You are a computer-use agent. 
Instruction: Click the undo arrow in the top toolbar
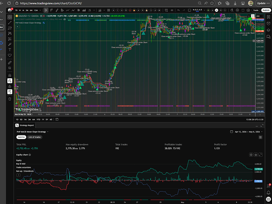(x=178, y=10)
